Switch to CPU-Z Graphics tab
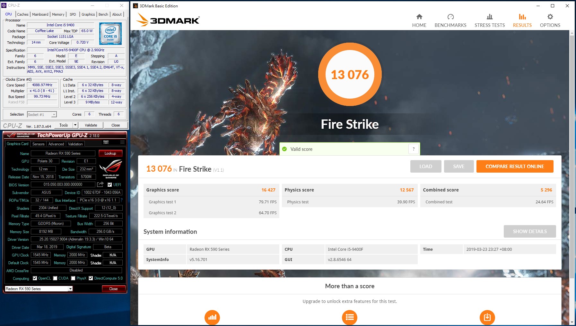Screen dimensions: 576x326 coord(88,14)
